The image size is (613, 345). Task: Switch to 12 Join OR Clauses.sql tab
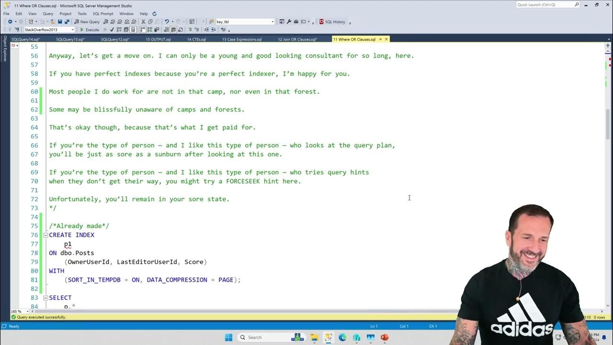coord(297,39)
